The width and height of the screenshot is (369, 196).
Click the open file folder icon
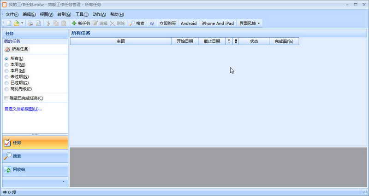tap(17, 23)
